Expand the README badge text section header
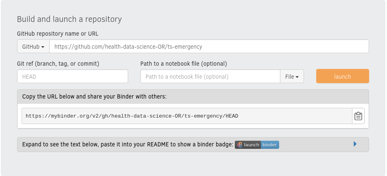 click(128, 144)
